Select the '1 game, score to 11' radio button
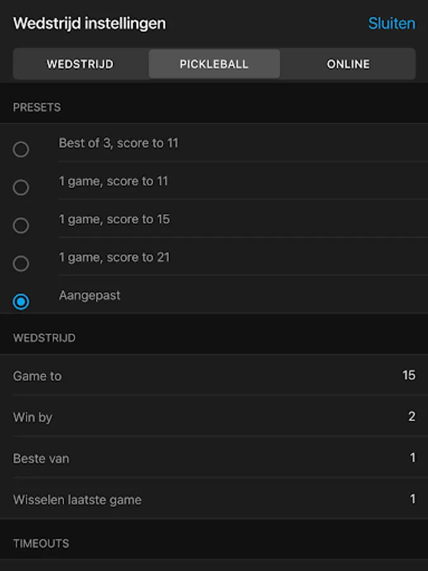Screen dimensions: 428x571 (21, 188)
